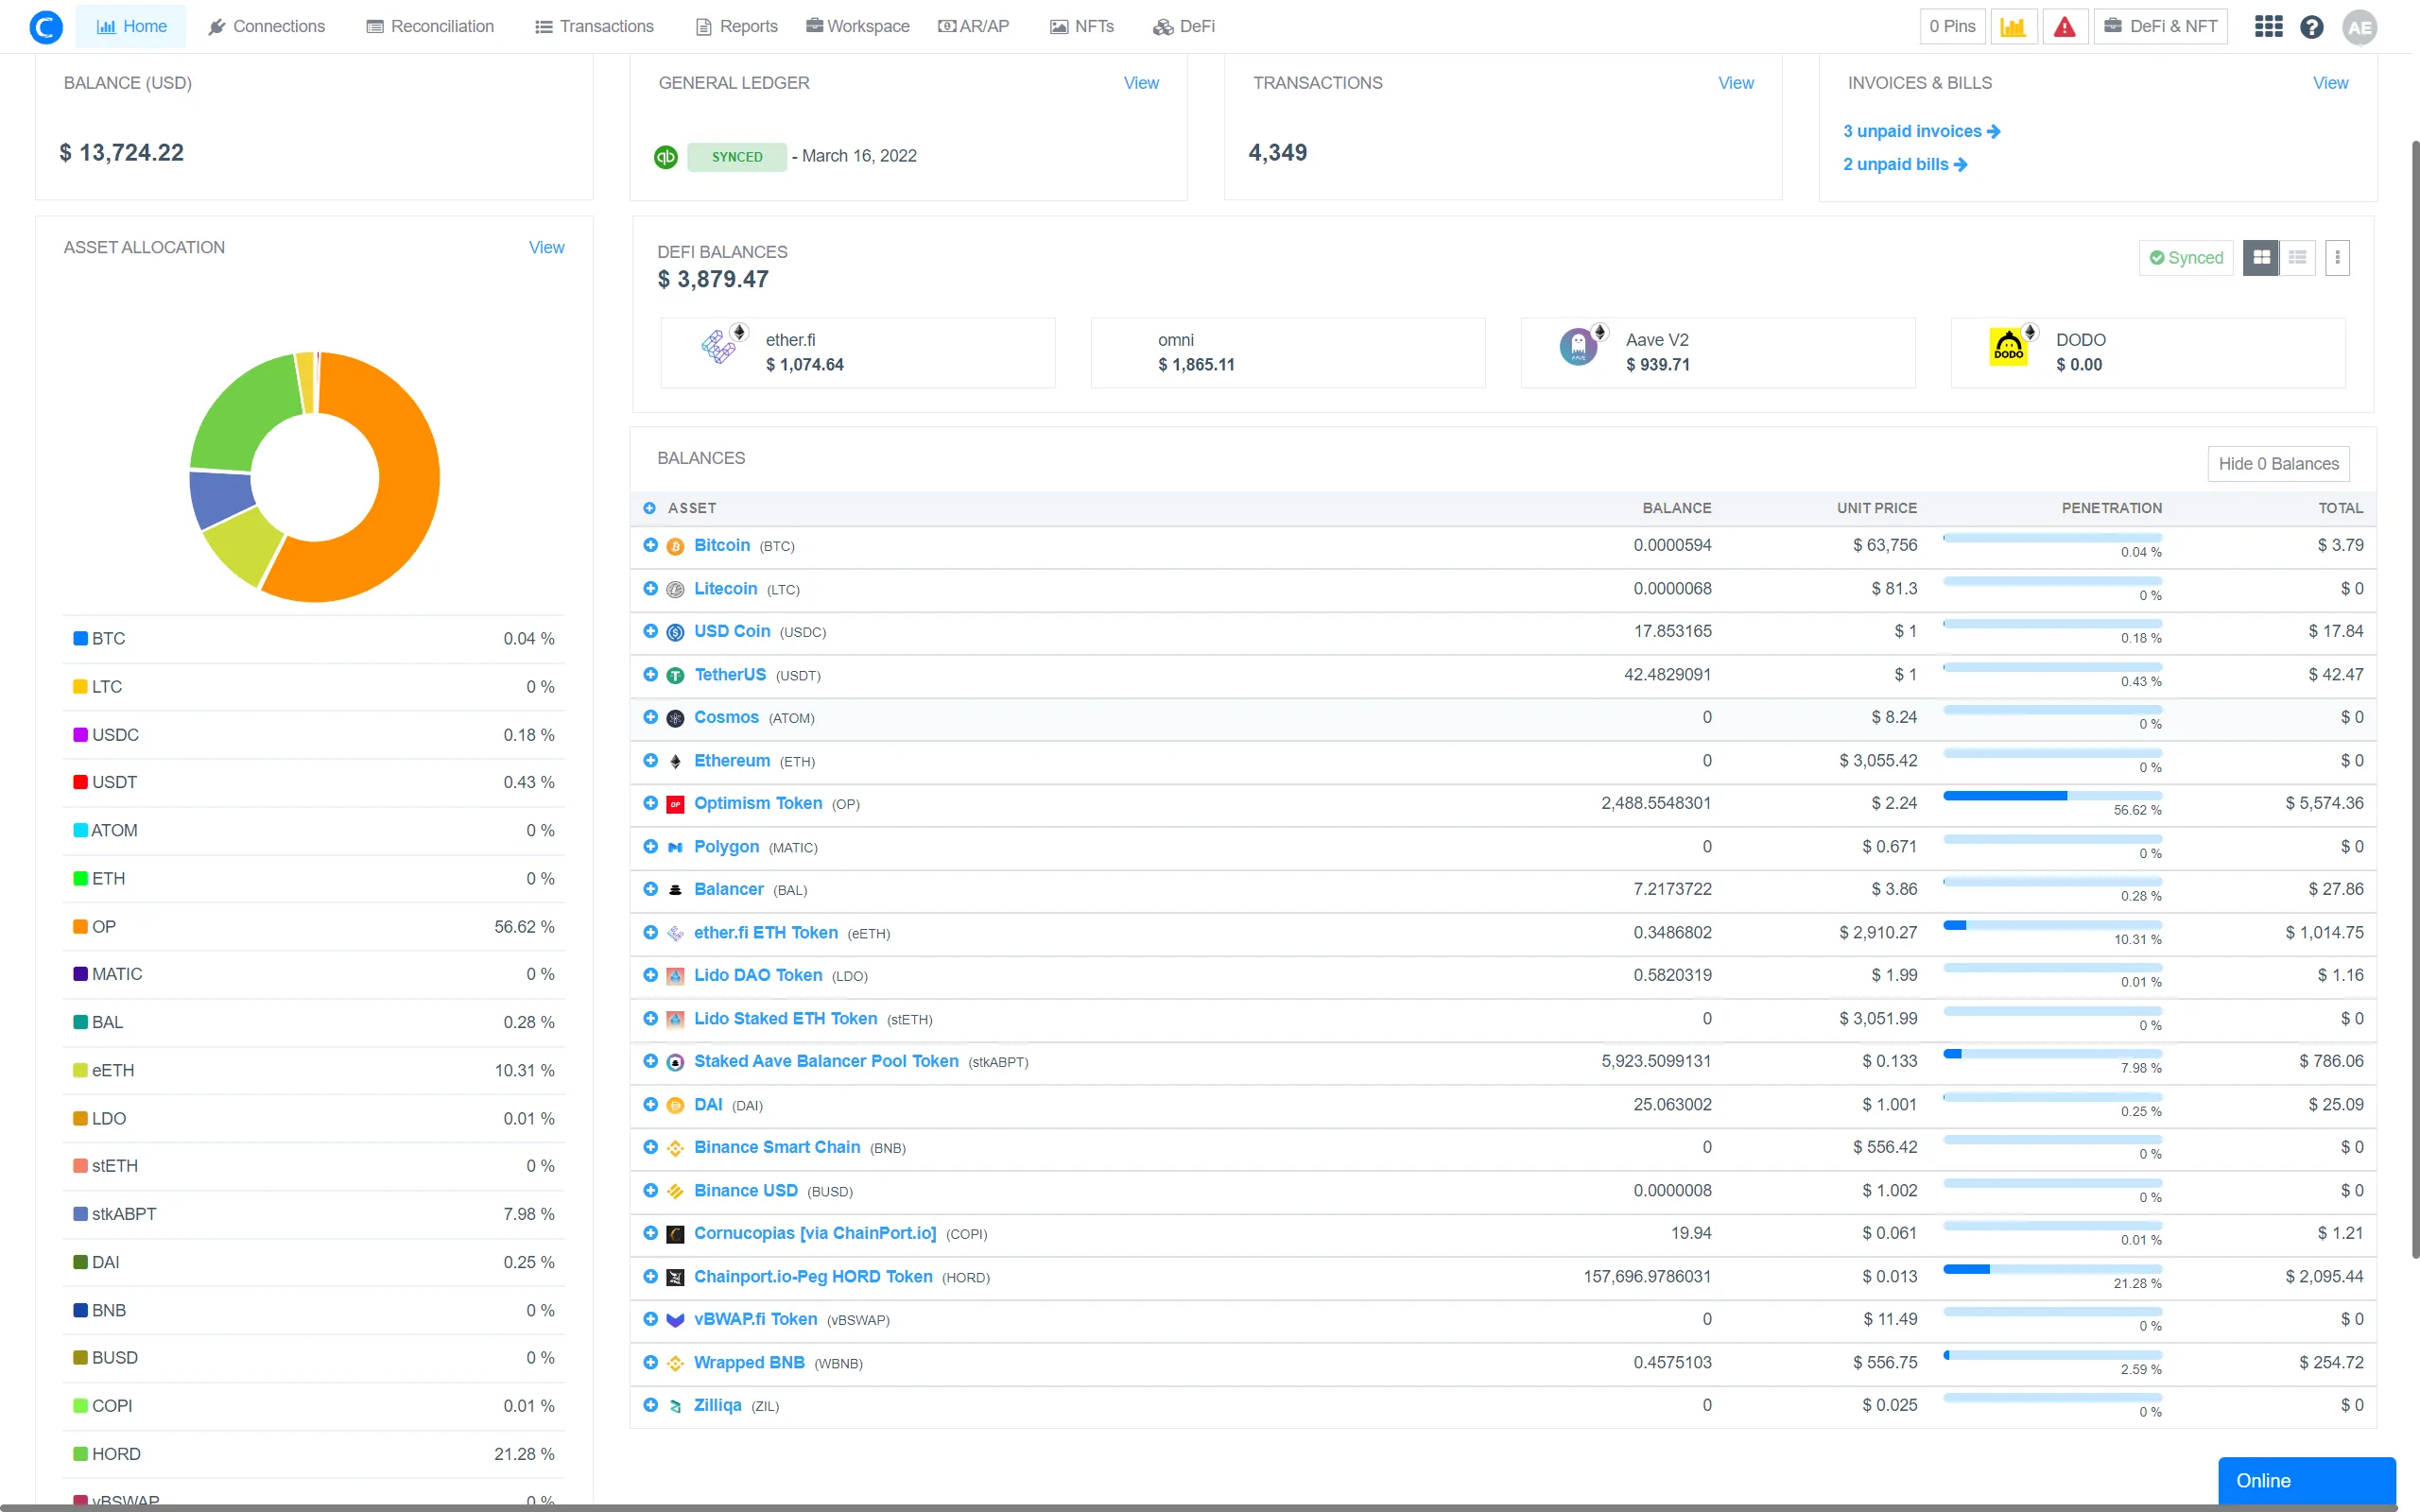Viewport: 2420px width, 1512px height.
Task: Click the Optimism Token penetration bar
Action: coord(2052,797)
